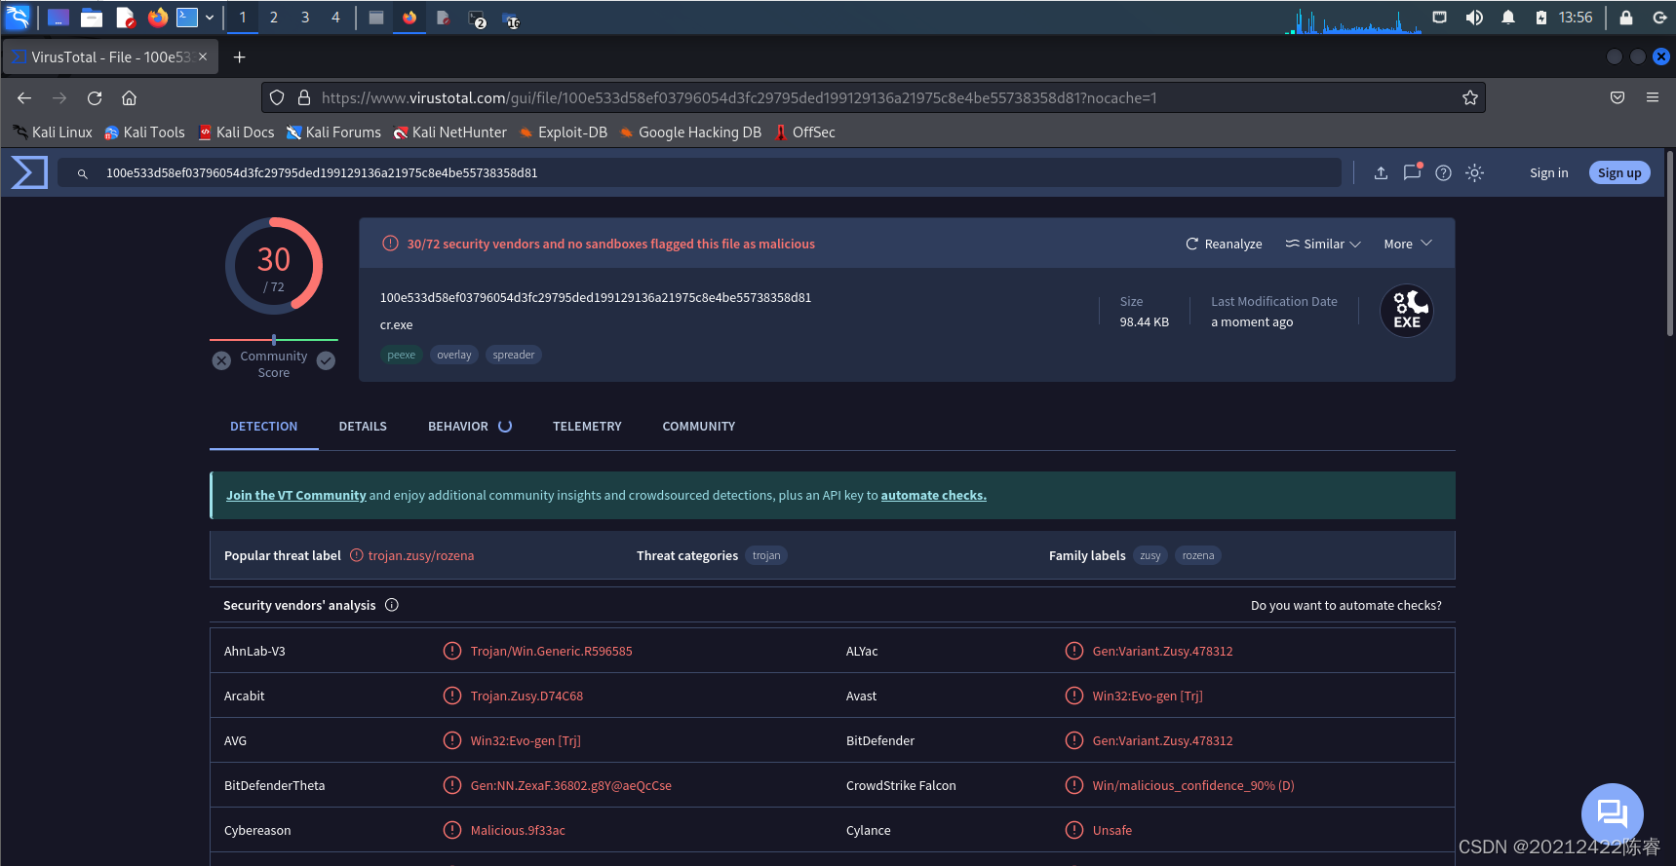Switch to the DETAILS tab

pyautogui.click(x=363, y=427)
